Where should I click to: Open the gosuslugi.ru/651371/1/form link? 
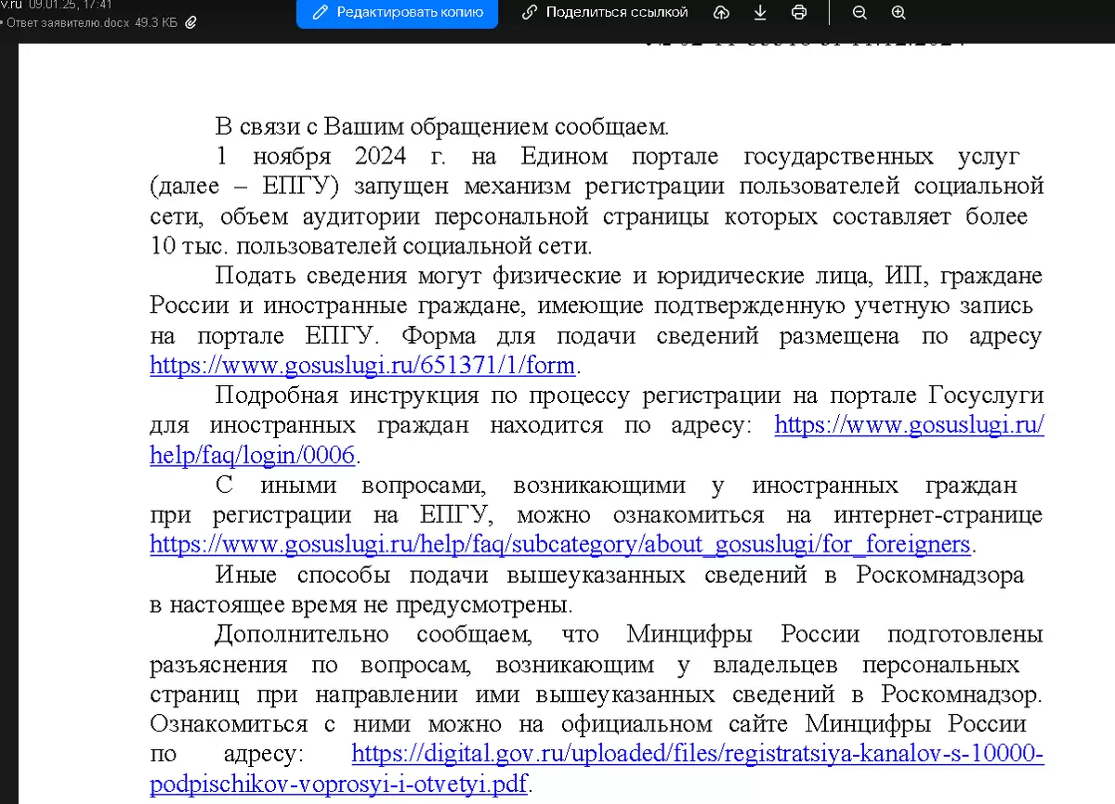361,365
